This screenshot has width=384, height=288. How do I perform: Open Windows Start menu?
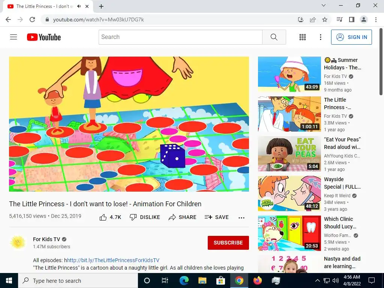[x=9, y=280]
